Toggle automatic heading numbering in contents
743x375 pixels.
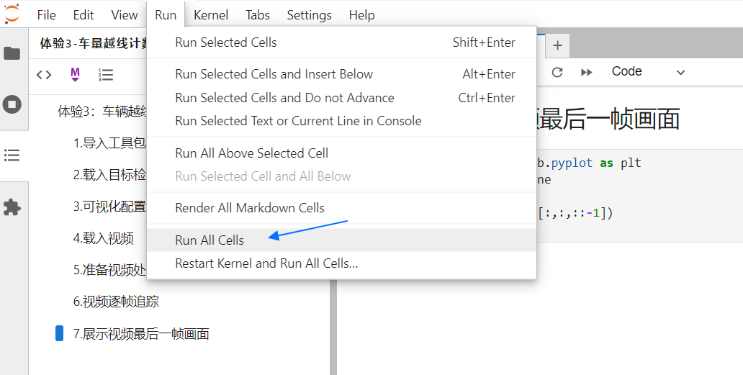coord(106,74)
